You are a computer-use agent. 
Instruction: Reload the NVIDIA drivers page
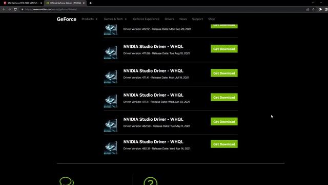tap(15, 9)
